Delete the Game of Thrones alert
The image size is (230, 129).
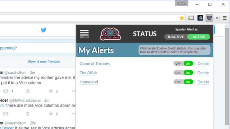(x=203, y=64)
